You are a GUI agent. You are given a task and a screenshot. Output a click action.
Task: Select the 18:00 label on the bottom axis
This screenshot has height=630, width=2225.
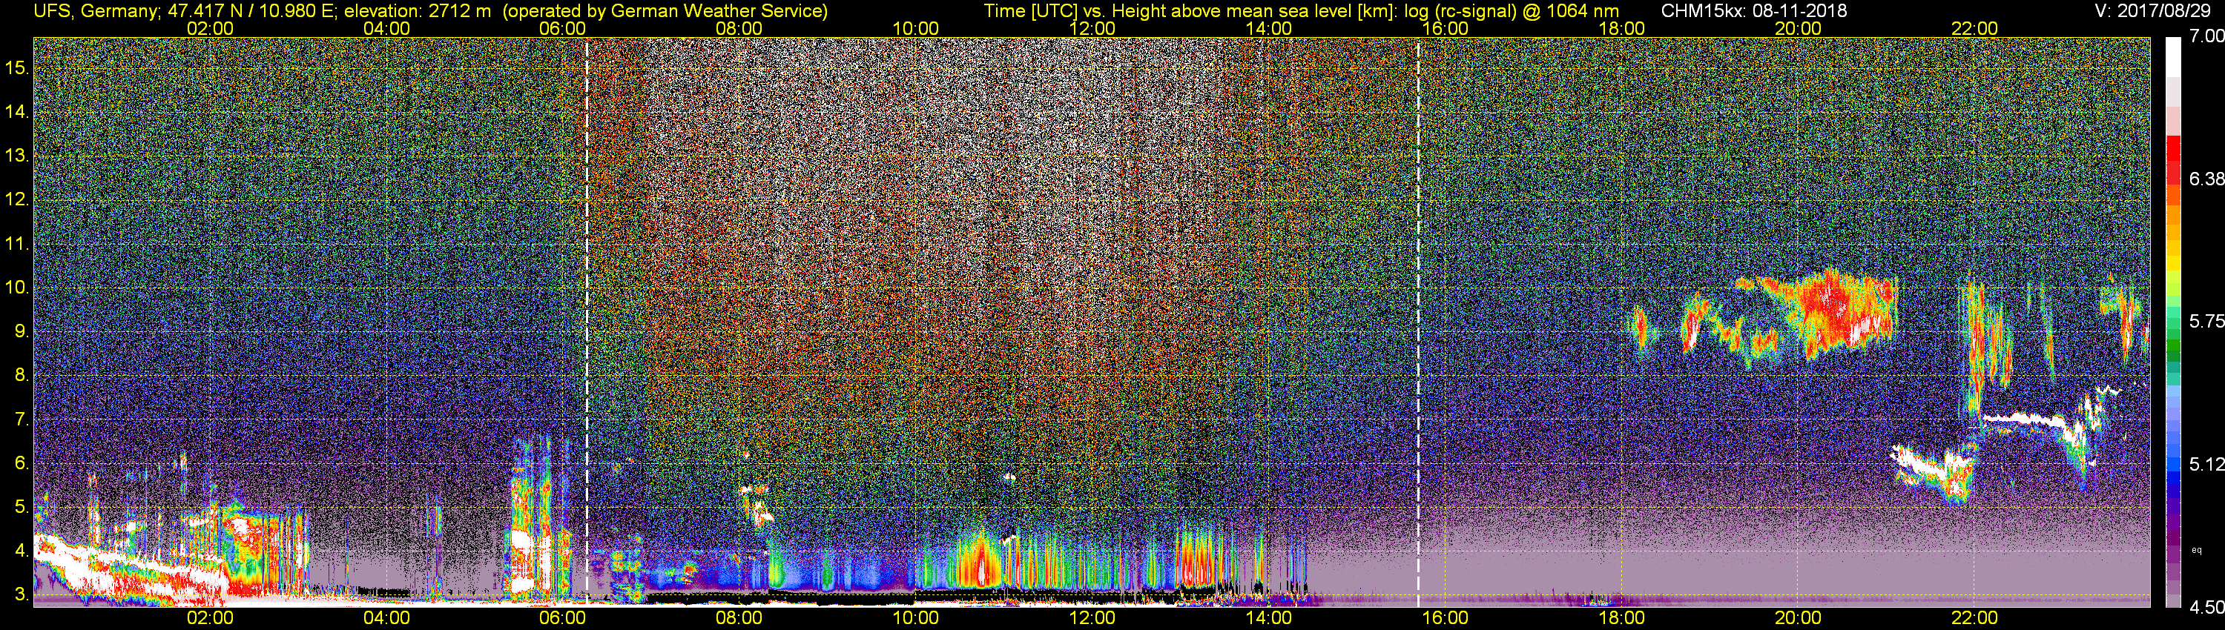tap(1622, 618)
